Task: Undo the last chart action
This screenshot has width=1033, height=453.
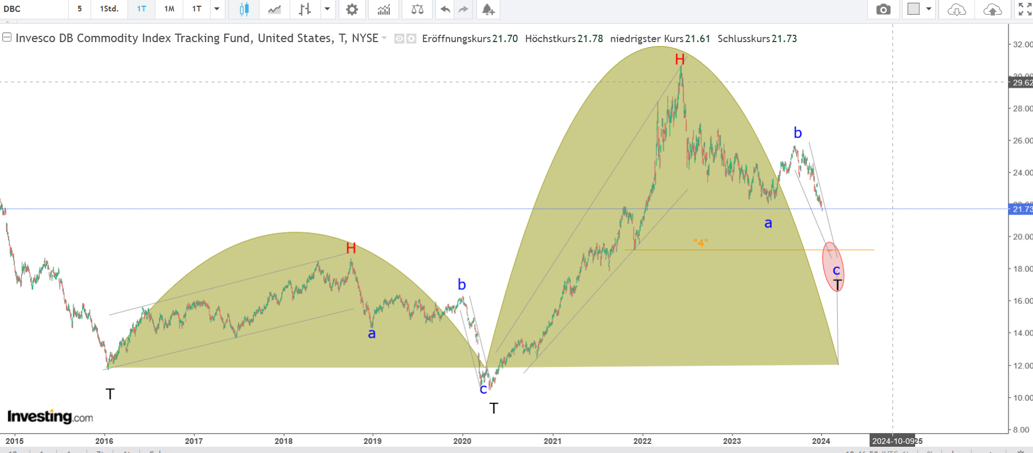Action: 445,9
